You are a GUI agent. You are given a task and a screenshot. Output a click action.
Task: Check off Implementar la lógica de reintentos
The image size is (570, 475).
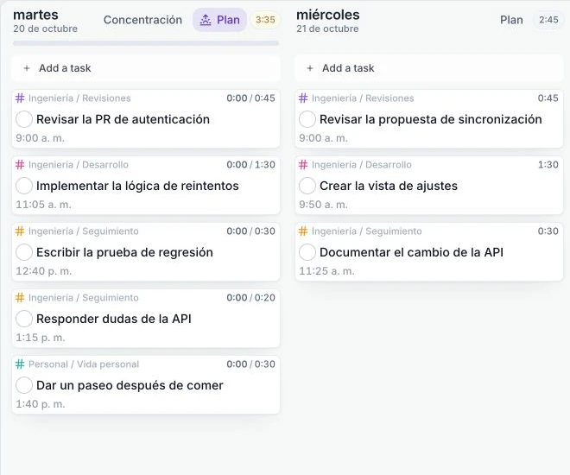coord(24,186)
